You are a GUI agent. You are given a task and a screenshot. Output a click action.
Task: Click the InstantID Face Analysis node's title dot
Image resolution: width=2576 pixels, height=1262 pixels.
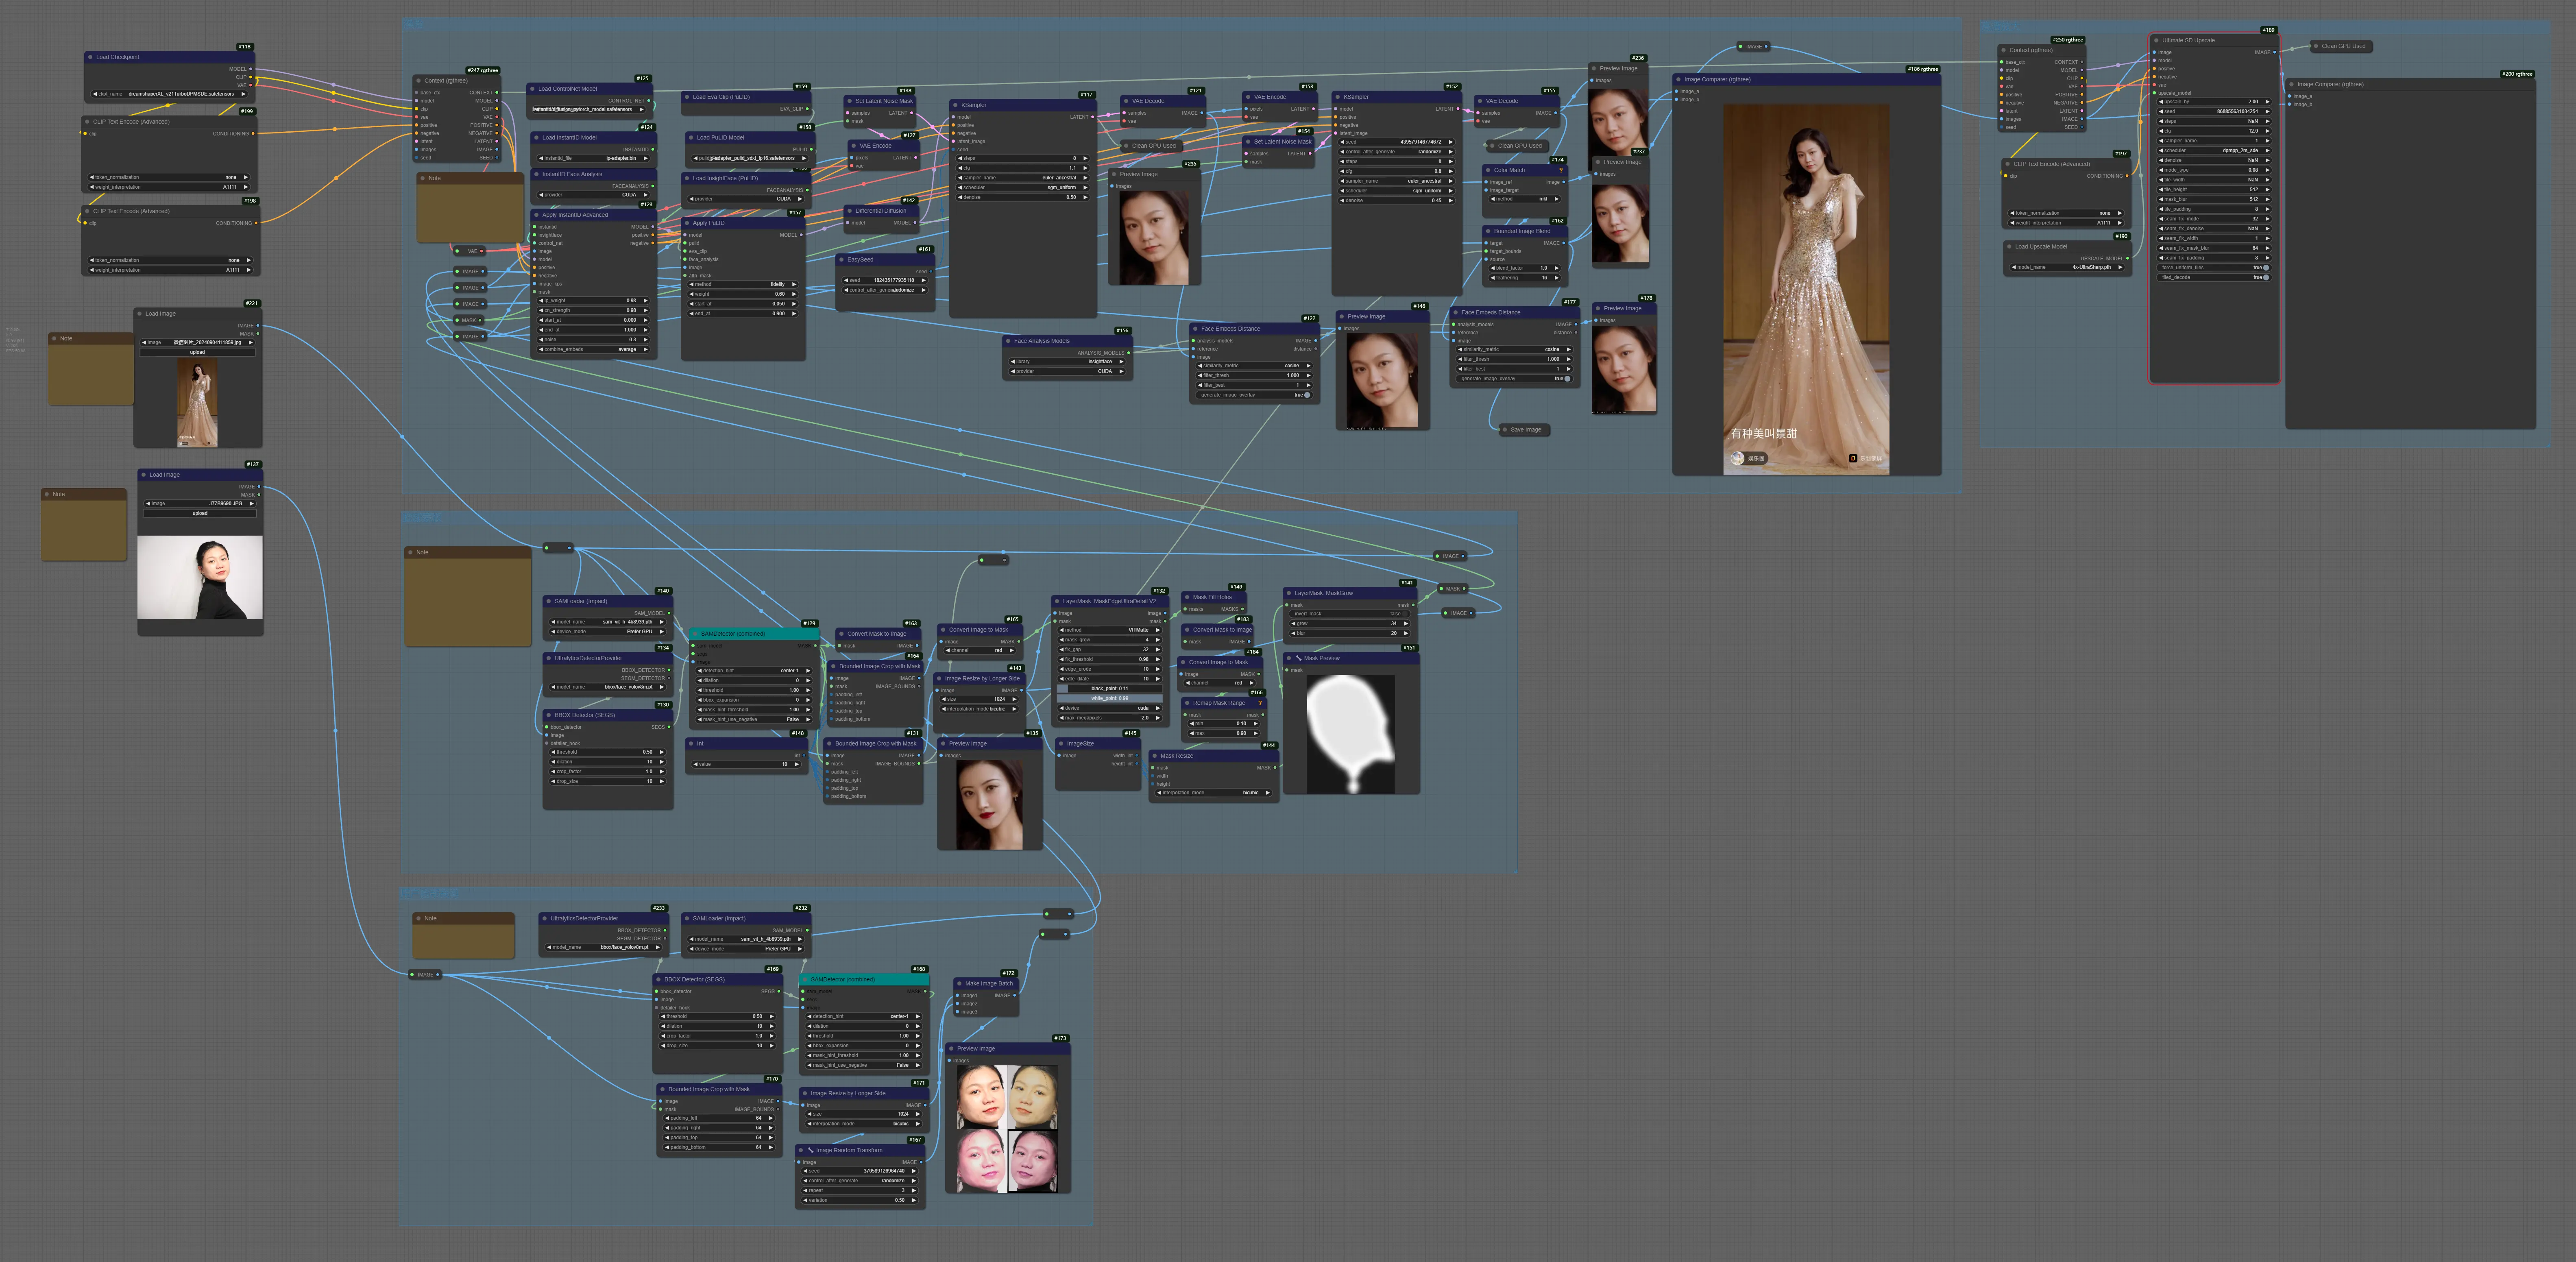pyautogui.click(x=536, y=174)
